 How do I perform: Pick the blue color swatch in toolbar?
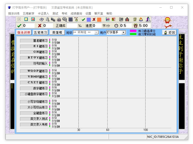click(89, 20)
